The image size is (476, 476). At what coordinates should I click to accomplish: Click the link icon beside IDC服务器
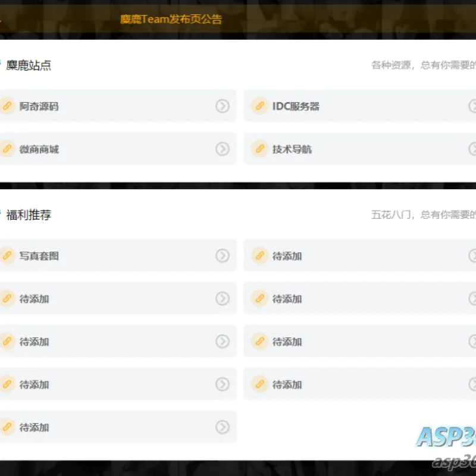pyautogui.click(x=259, y=107)
